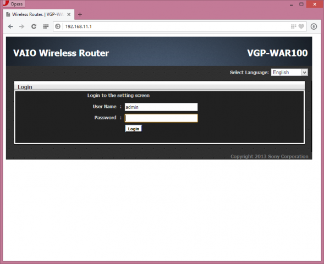Click the 'Login to the setting screen' text
Screen dimensions: 324x264
[118, 96]
